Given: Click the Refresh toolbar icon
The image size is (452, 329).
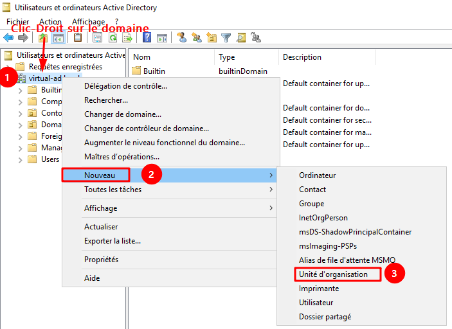Looking at the screenshot, I should pyautogui.click(x=113, y=38).
